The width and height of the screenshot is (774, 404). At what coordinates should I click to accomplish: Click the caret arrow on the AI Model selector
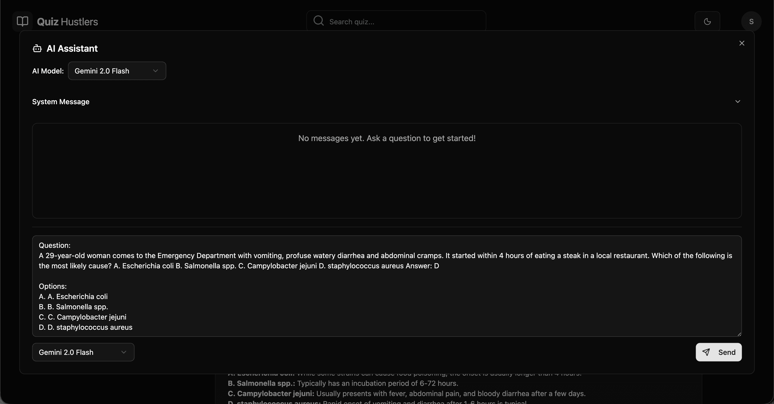tap(155, 71)
